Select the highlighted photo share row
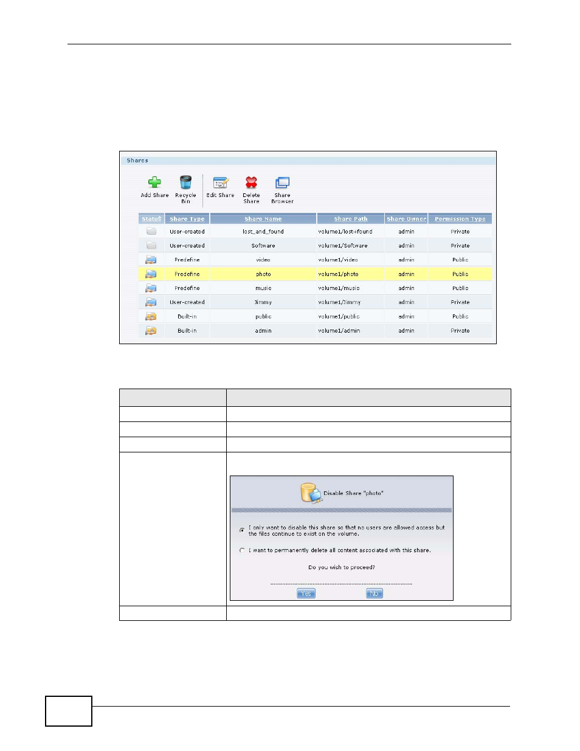Viewport: 580px width, 751px height. pyautogui.click(x=263, y=274)
